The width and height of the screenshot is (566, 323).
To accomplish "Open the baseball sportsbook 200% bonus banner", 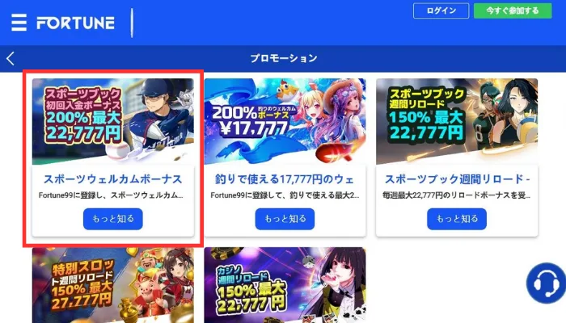I will point(113,121).
